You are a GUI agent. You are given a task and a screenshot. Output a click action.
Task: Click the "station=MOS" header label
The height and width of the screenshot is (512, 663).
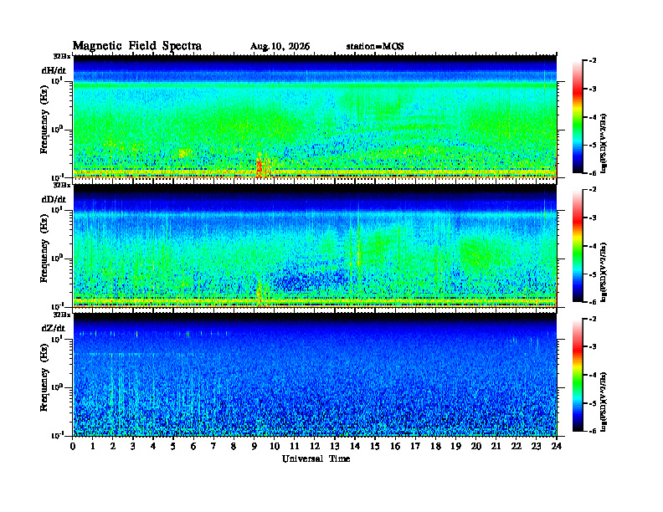[375, 47]
